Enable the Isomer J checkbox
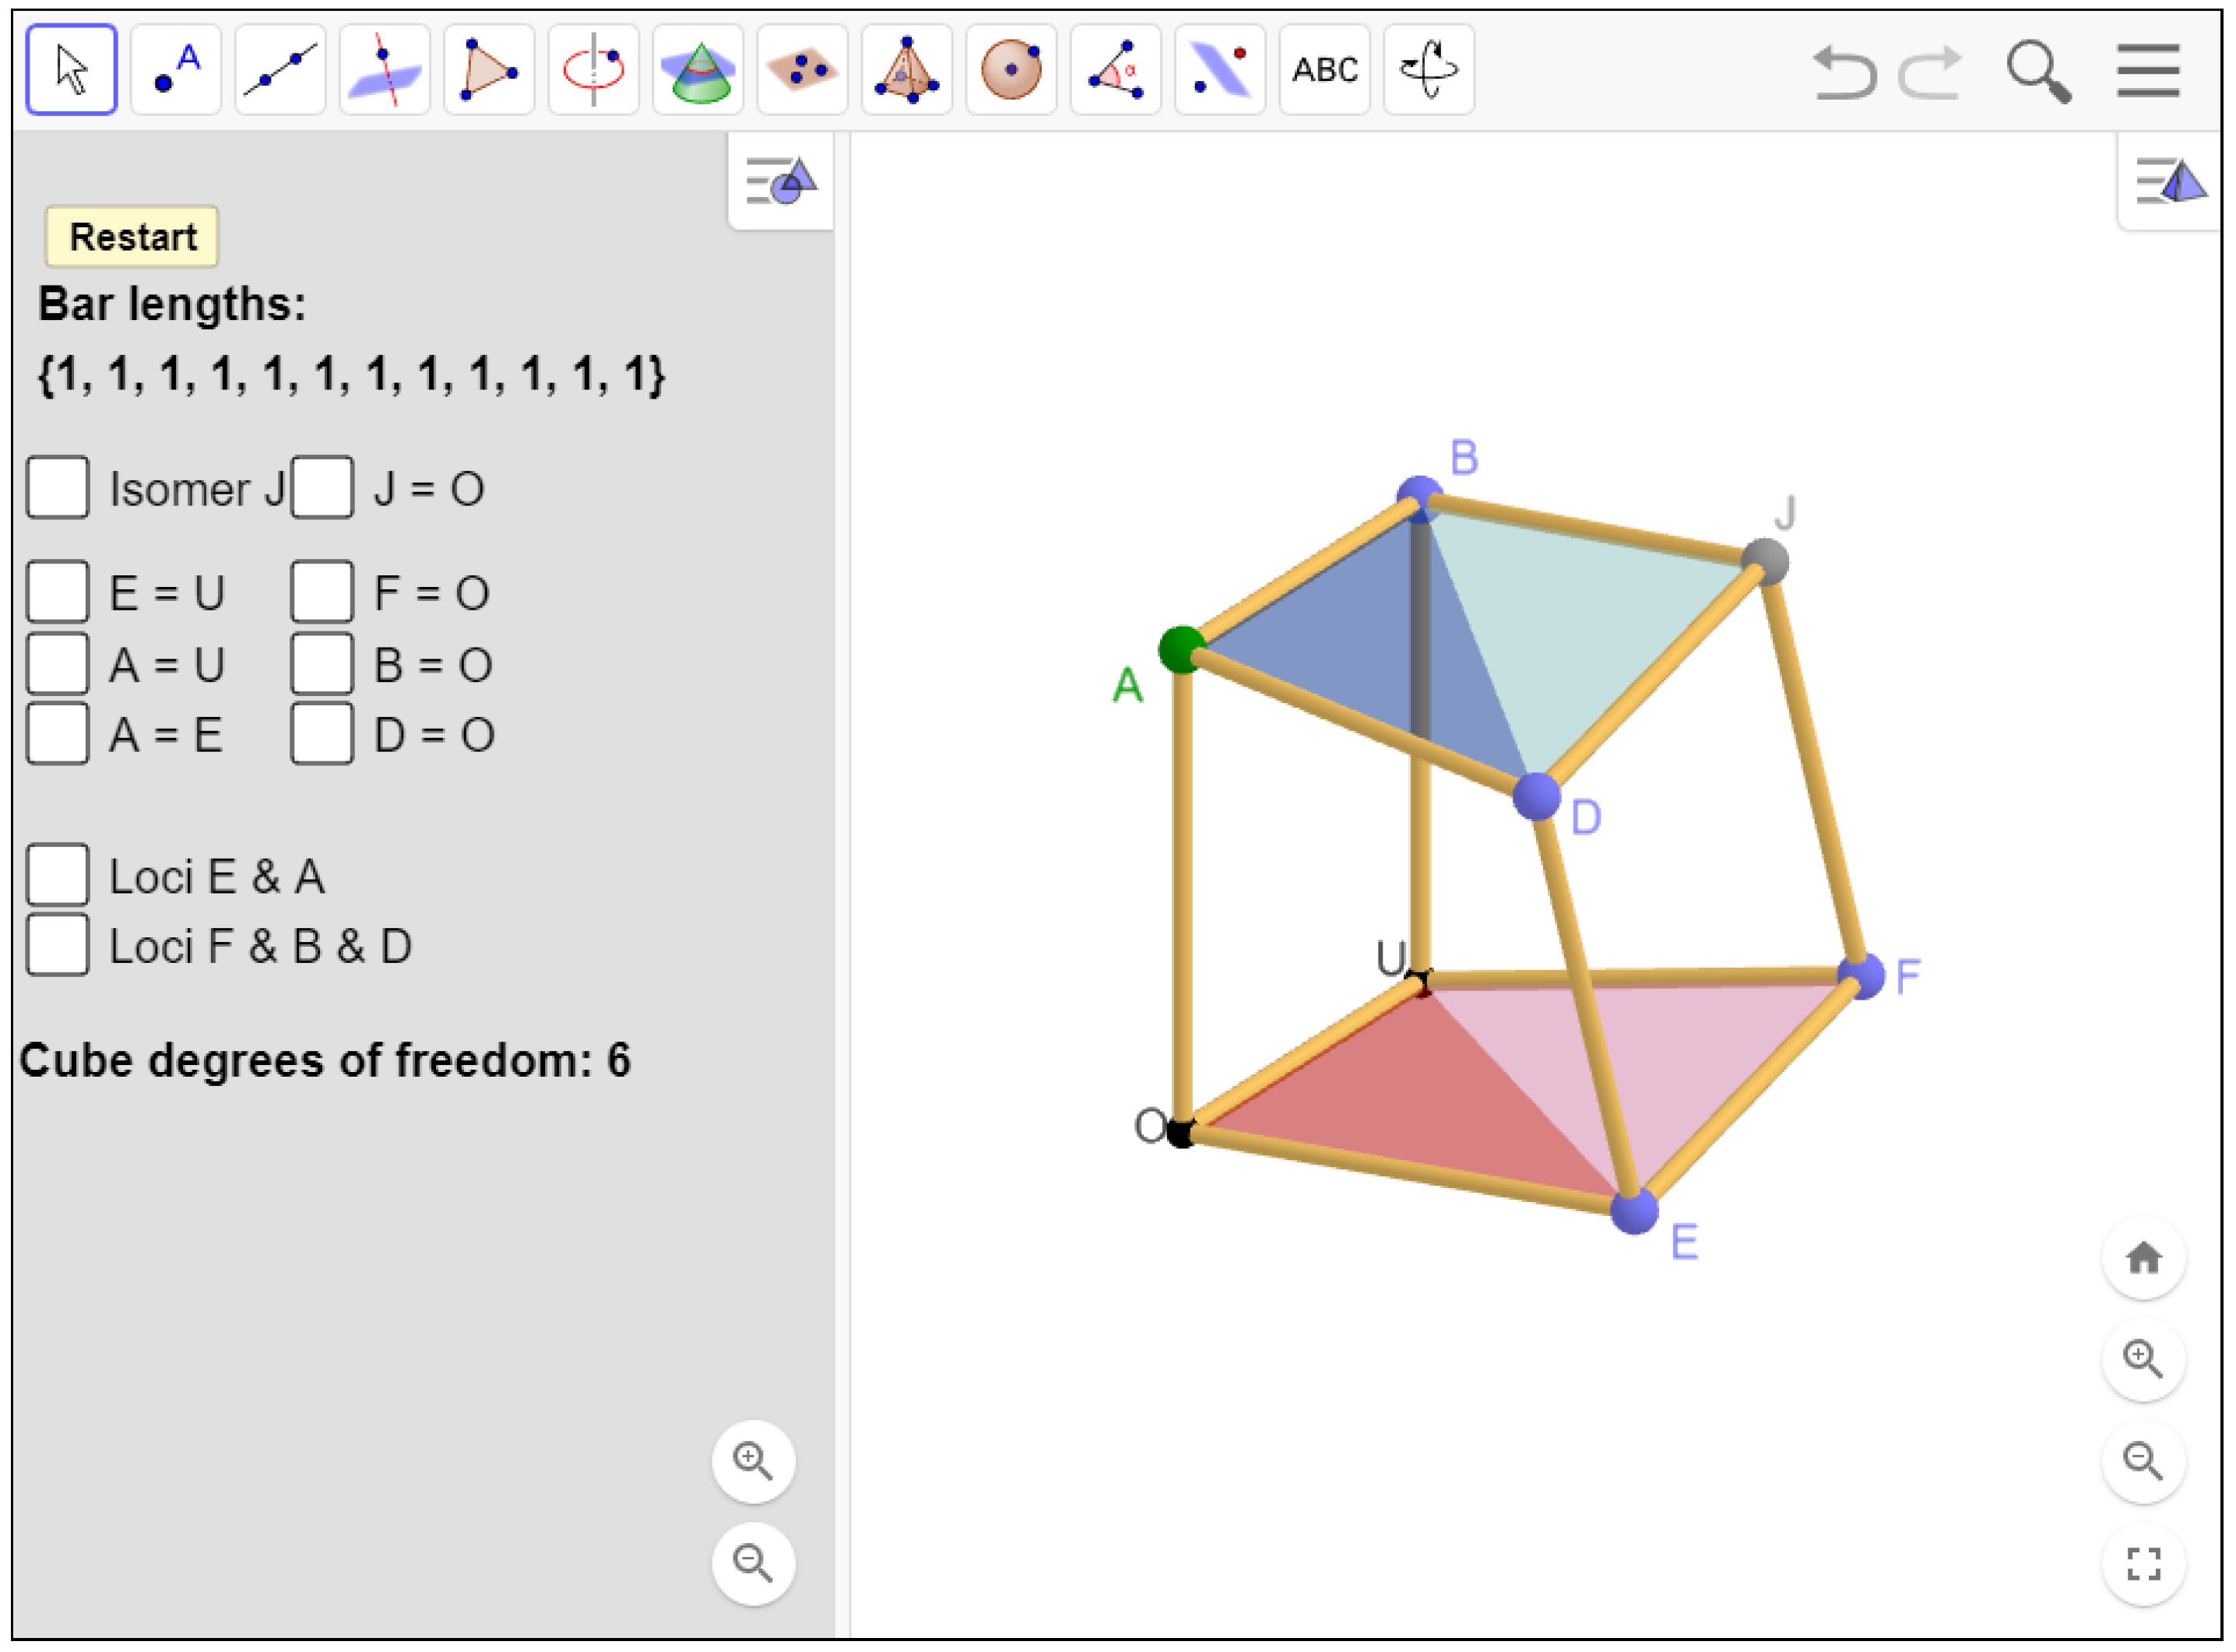 click(58, 489)
